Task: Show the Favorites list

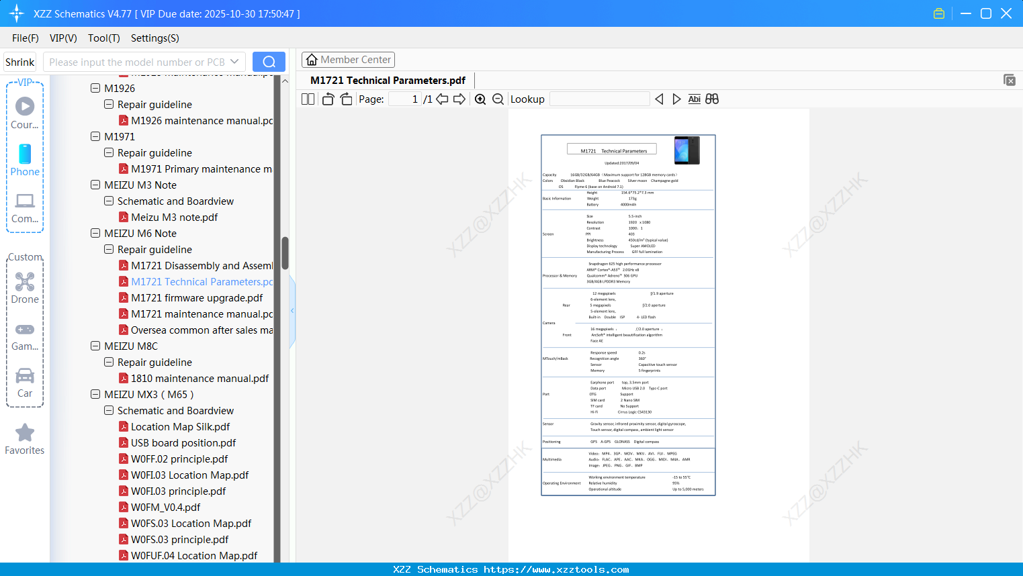Action: [25, 440]
